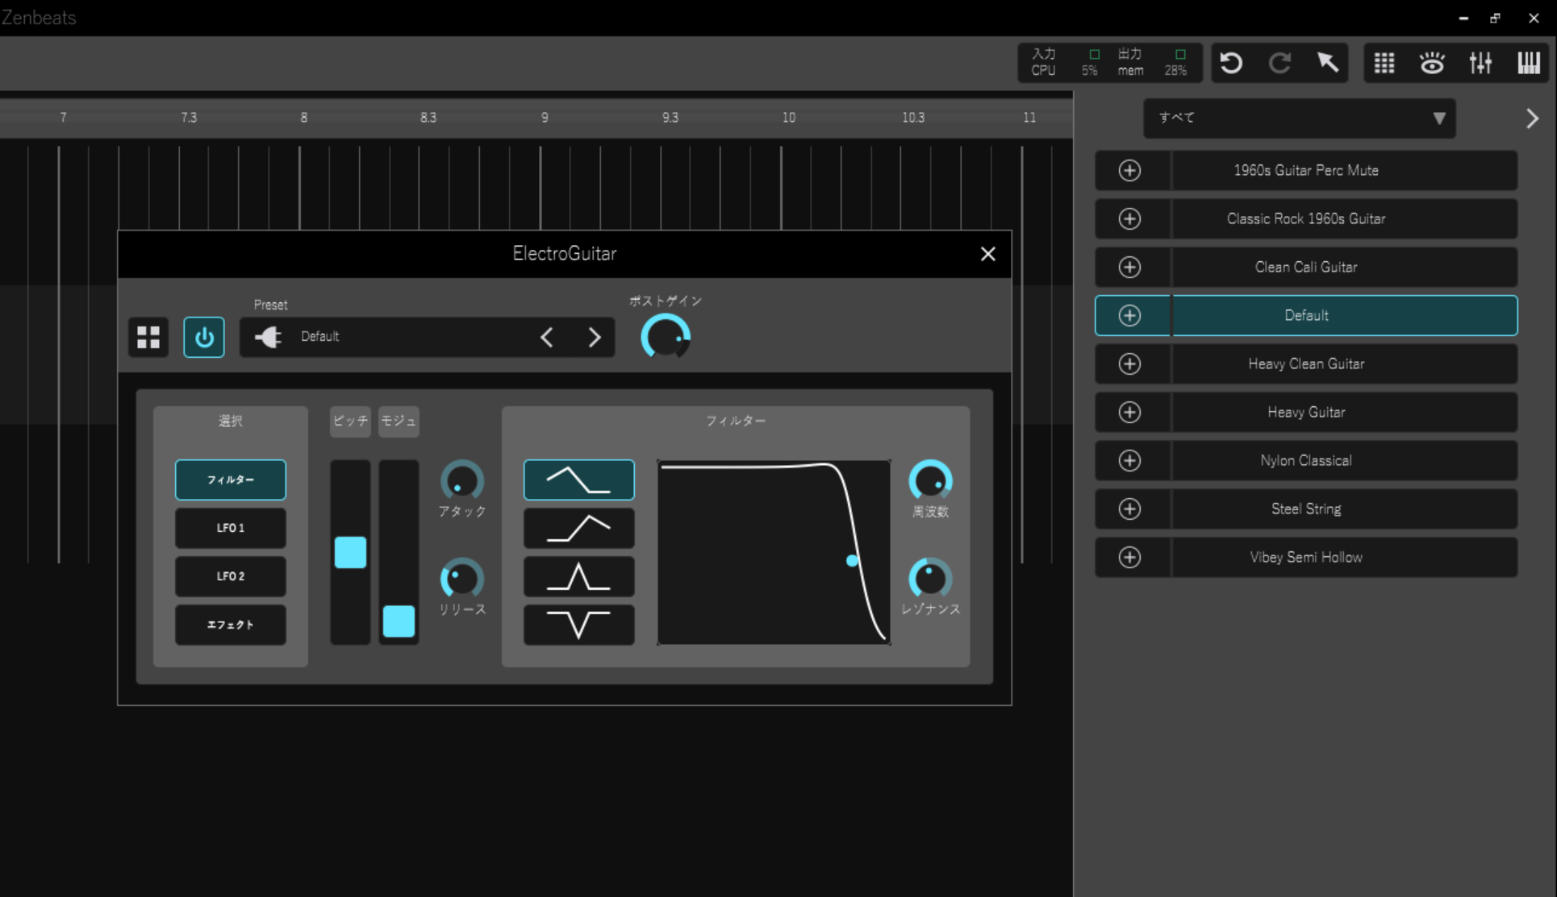Select the LFO 2 section
The image size is (1557, 897).
point(231,576)
